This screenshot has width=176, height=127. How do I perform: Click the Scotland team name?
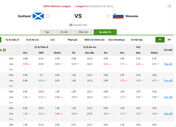pos(24,16)
